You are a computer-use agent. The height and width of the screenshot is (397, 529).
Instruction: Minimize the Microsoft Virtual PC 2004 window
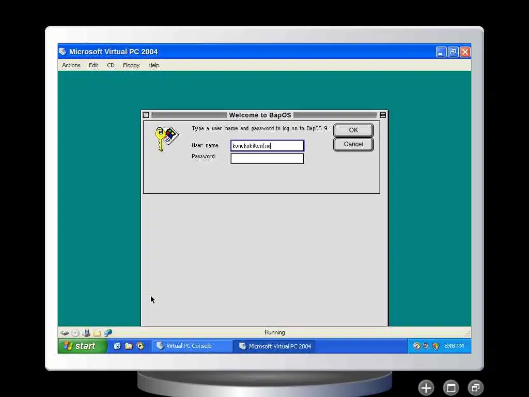(x=441, y=52)
